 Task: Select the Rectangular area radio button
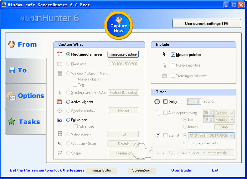pyautogui.click(x=68, y=54)
